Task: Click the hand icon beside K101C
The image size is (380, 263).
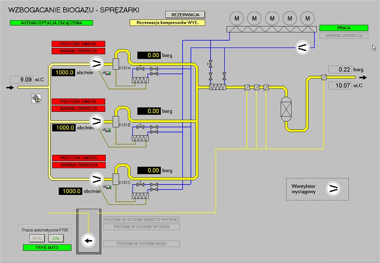Action: pos(107,187)
